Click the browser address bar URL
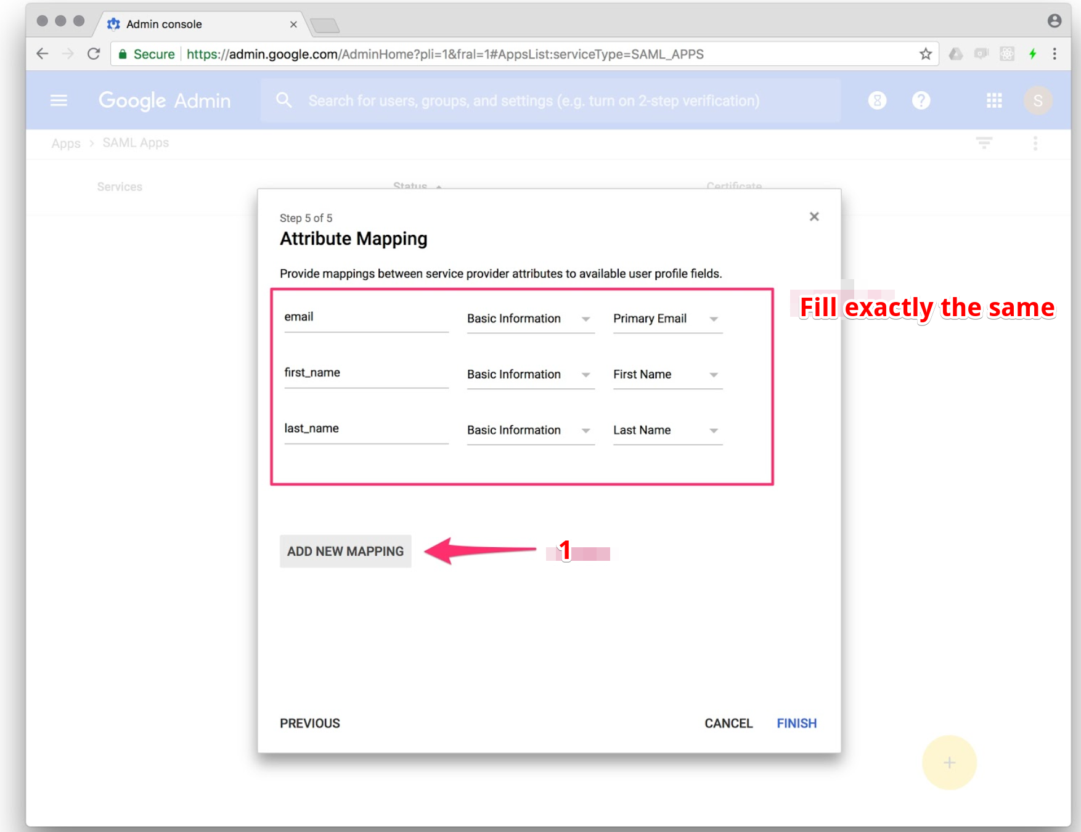The image size is (1081, 832). point(445,54)
